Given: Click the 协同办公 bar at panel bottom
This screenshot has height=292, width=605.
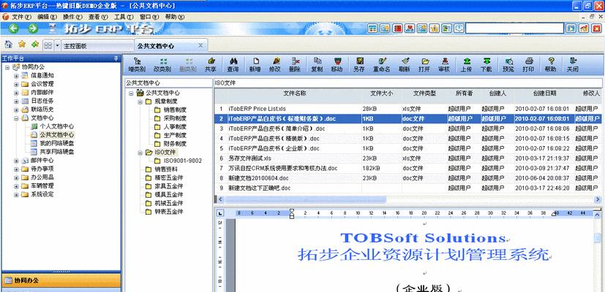Looking at the screenshot, I should pos(61,280).
